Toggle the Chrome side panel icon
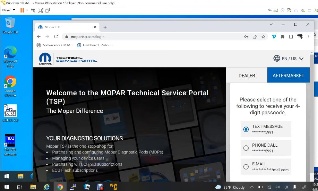Image resolution: width=318 pixels, height=191 pixels. pos(291,37)
